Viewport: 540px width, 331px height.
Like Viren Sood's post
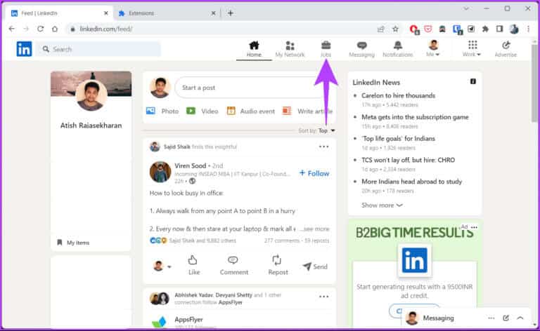point(193,265)
